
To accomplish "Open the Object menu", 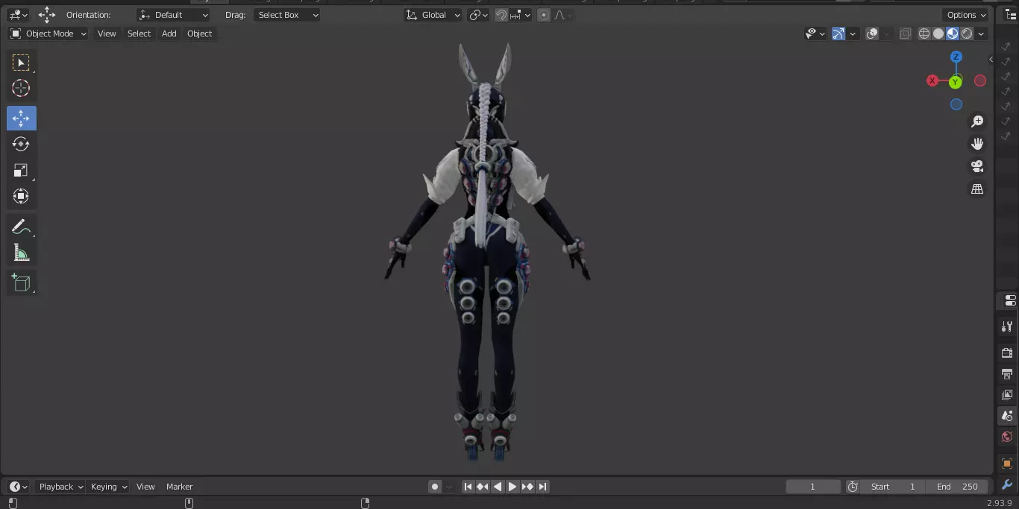I will point(199,34).
